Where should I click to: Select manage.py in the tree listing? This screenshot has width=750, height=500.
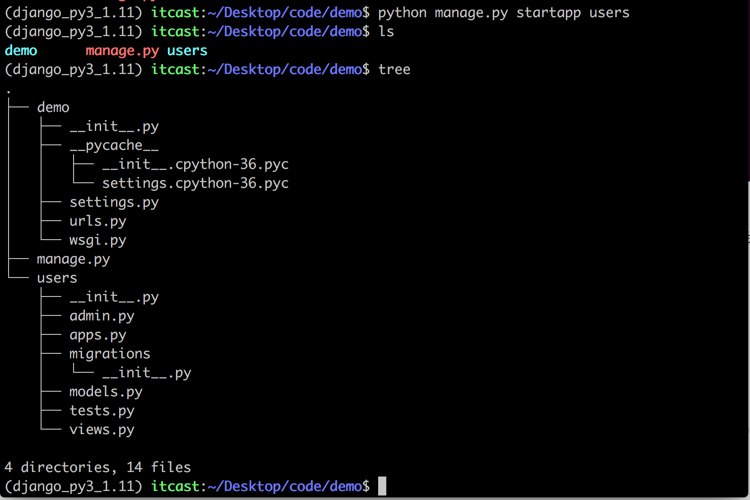(74, 259)
